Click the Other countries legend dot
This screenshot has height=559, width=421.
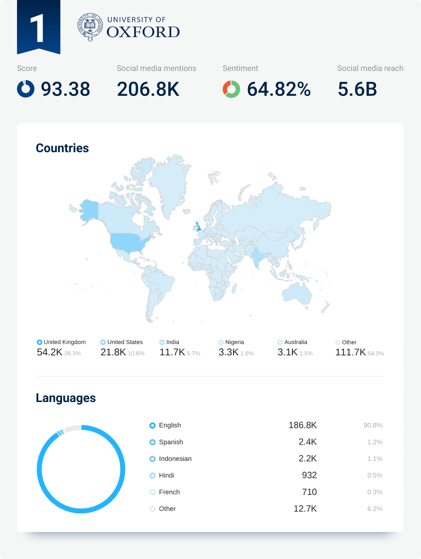tap(338, 342)
